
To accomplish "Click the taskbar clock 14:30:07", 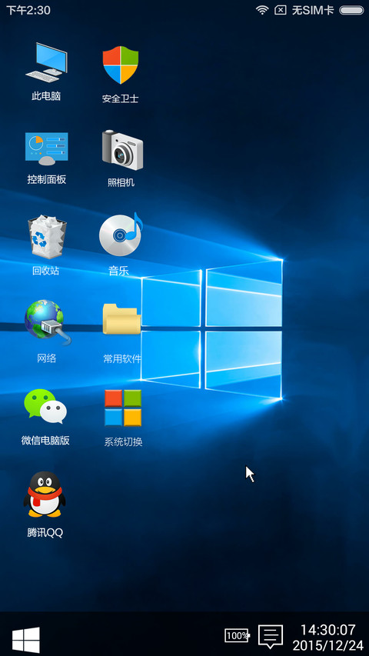I will point(328,630).
